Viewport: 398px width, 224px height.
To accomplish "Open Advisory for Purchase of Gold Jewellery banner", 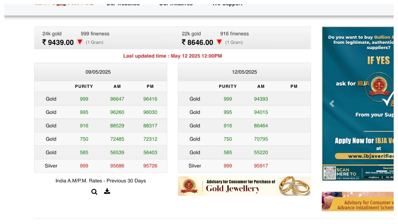I will [x=241, y=186].
